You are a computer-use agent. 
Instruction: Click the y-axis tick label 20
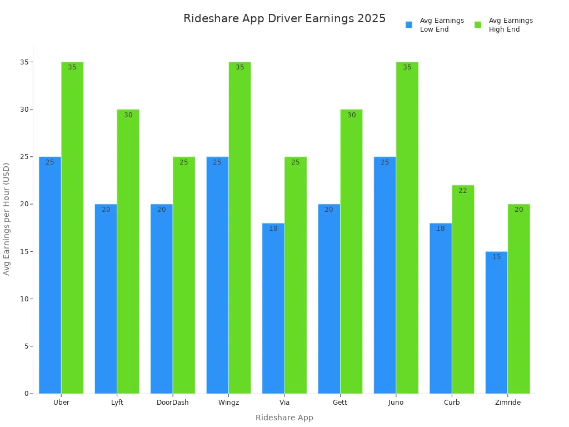pyautogui.click(x=24, y=204)
